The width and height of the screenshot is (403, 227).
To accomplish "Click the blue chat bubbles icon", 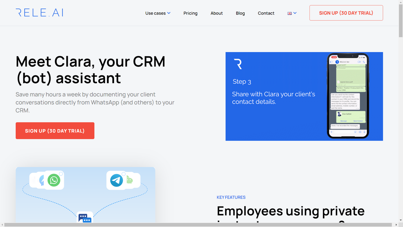I will [x=85, y=218].
